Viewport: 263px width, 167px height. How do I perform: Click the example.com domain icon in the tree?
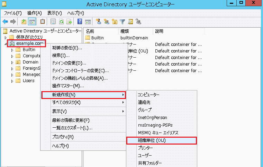12,43
